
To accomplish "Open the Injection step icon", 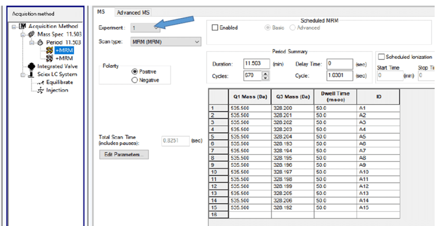I will 41,90.
